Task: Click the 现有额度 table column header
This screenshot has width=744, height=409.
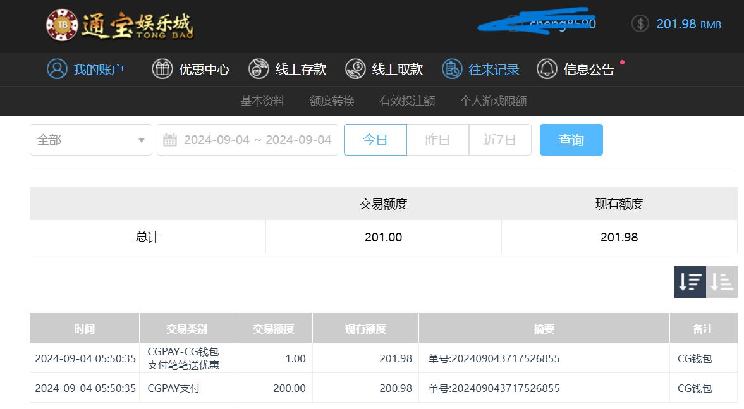Action: pyautogui.click(x=365, y=328)
